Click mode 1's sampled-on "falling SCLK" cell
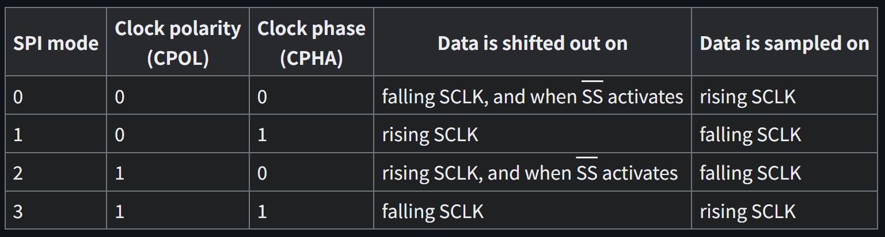The width and height of the screenshot is (885, 237). click(x=750, y=135)
